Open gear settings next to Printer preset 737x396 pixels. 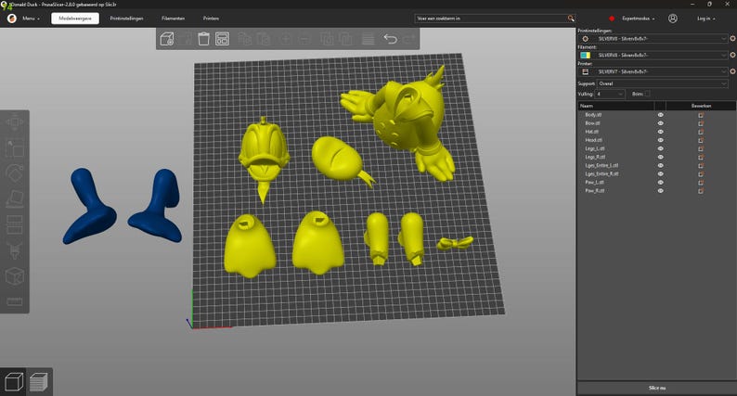point(732,71)
